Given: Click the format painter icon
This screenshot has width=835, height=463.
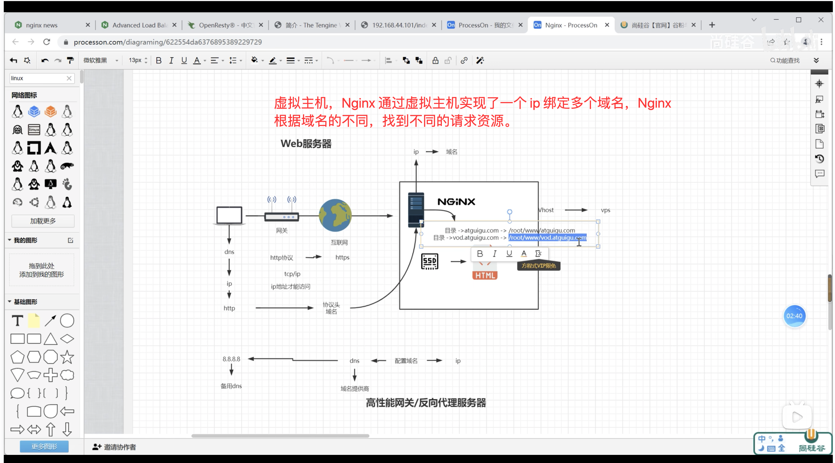Looking at the screenshot, I should [x=70, y=60].
